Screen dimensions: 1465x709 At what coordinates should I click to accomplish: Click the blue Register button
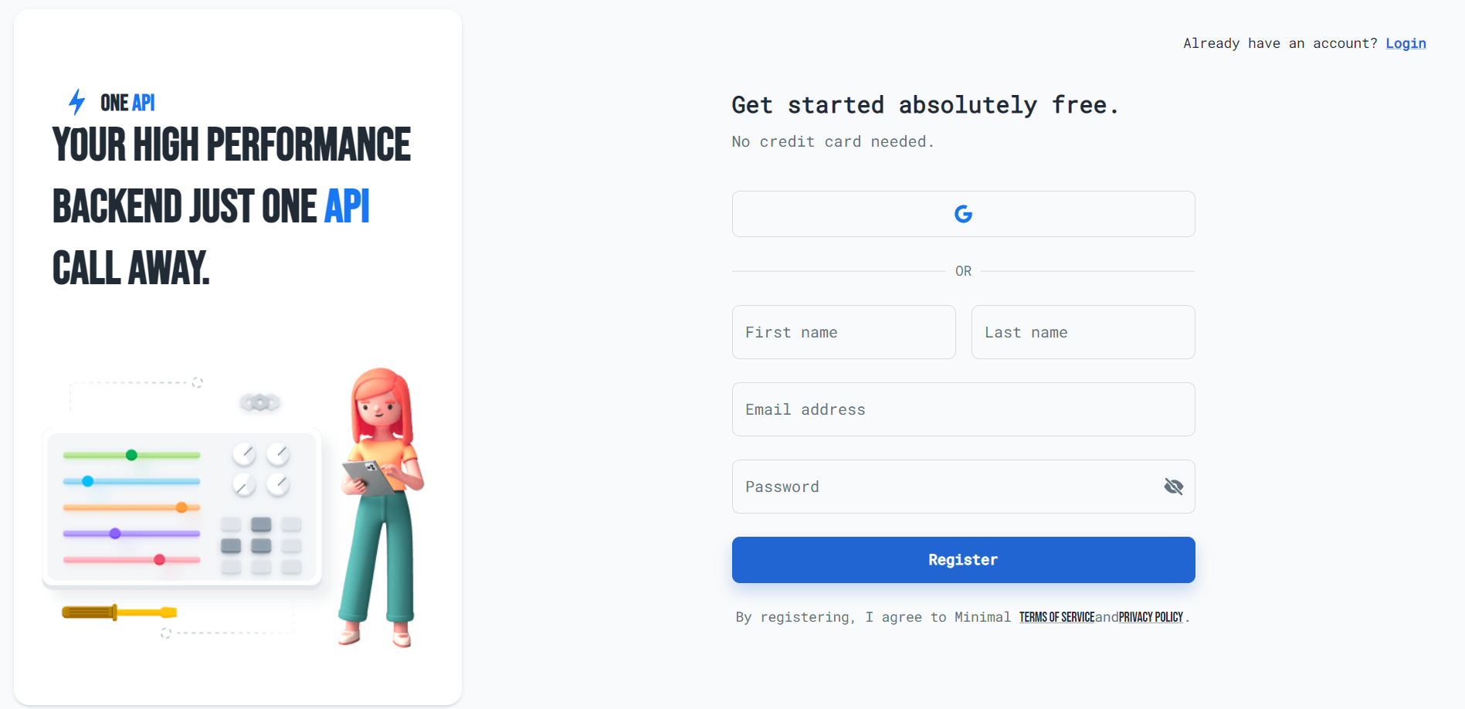pos(963,560)
